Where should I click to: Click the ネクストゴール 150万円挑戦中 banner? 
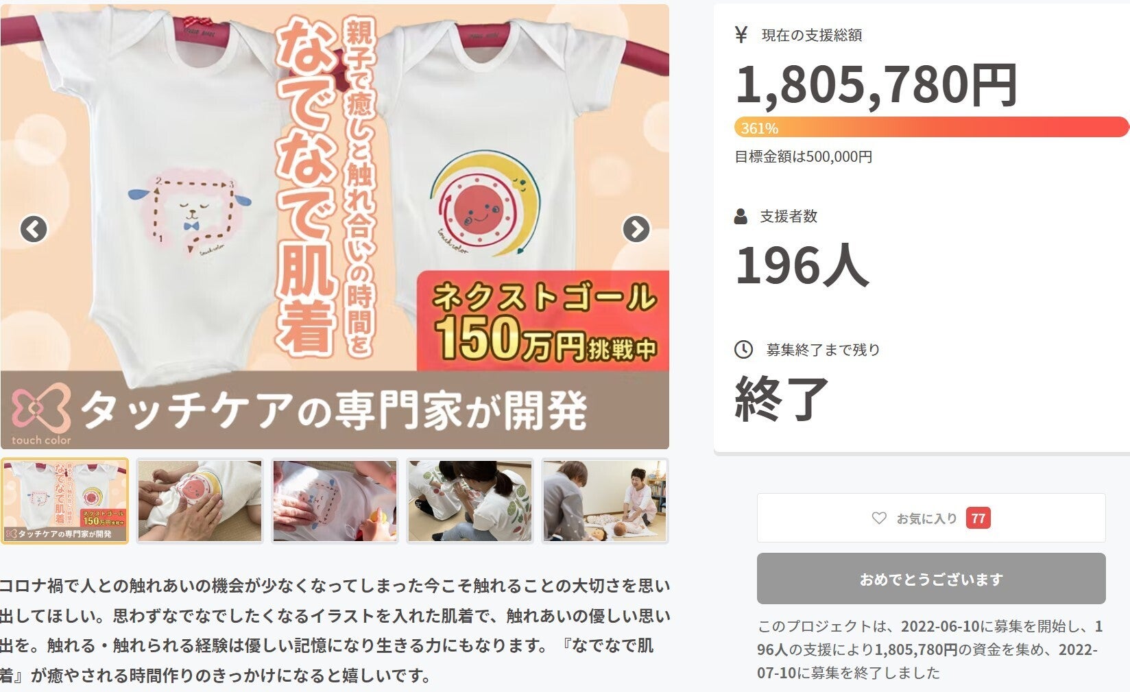pyautogui.click(x=543, y=321)
